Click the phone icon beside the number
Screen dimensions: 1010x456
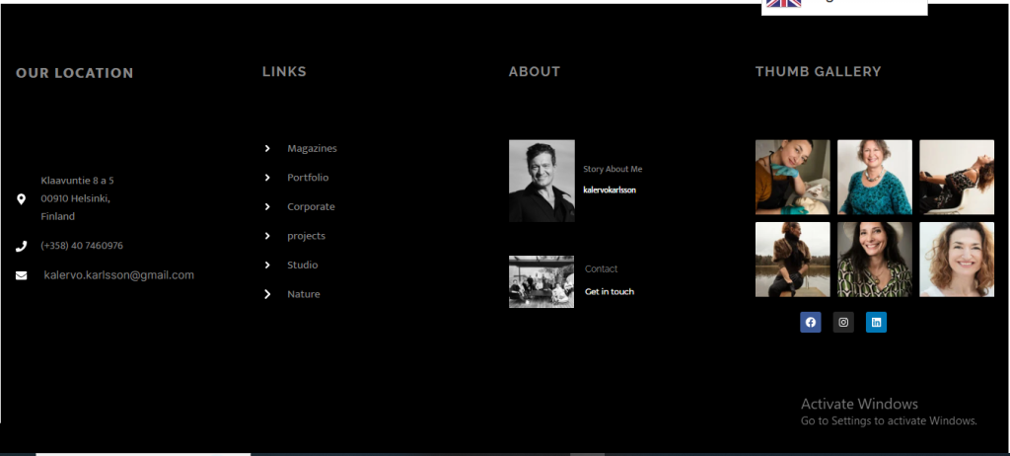22,246
